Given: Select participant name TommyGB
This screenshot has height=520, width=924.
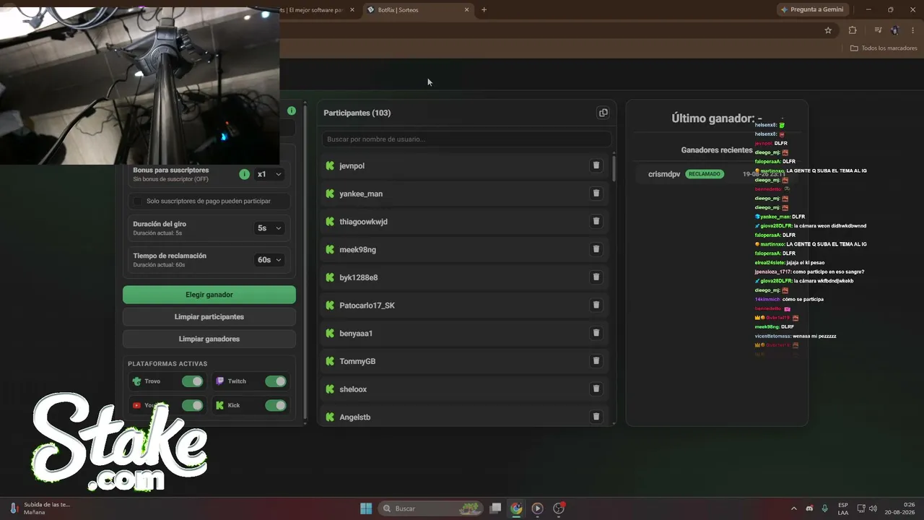Looking at the screenshot, I should coord(357,361).
